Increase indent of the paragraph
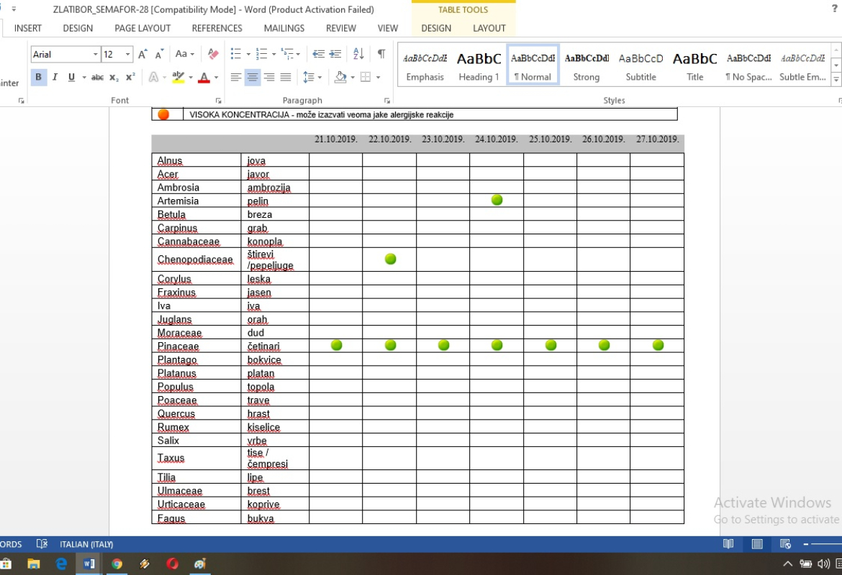The image size is (842, 575). click(335, 54)
